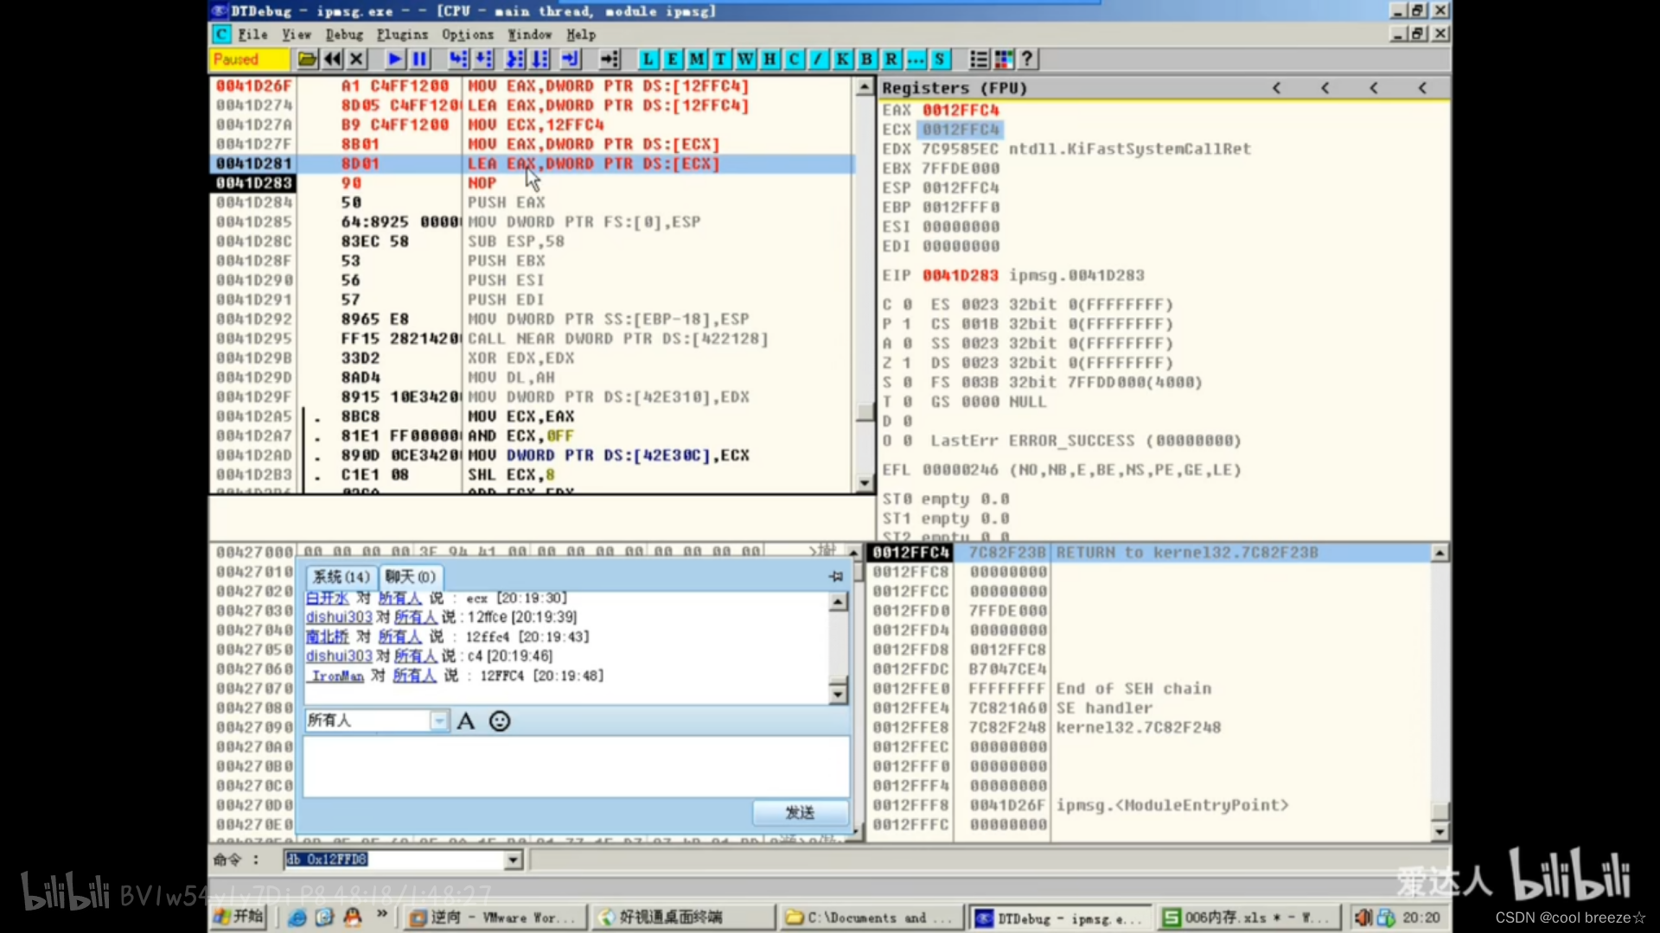Click dishui303 link in 12ffce message
The height and width of the screenshot is (933, 1660).
(339, 617)
